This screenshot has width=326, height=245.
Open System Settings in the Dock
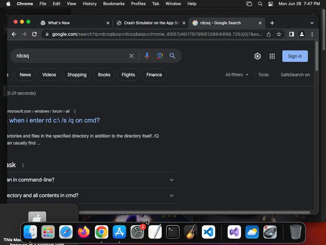click(137, 232)
